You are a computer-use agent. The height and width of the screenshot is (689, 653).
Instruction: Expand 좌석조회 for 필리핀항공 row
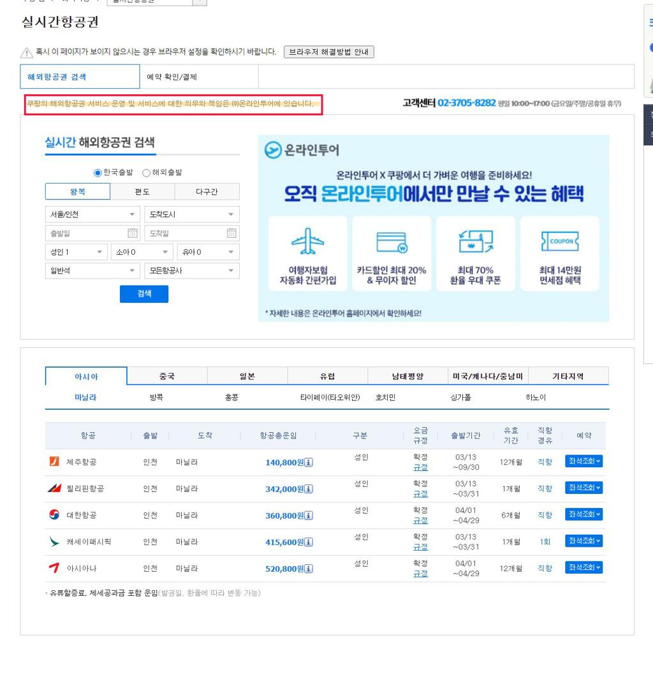583,488
